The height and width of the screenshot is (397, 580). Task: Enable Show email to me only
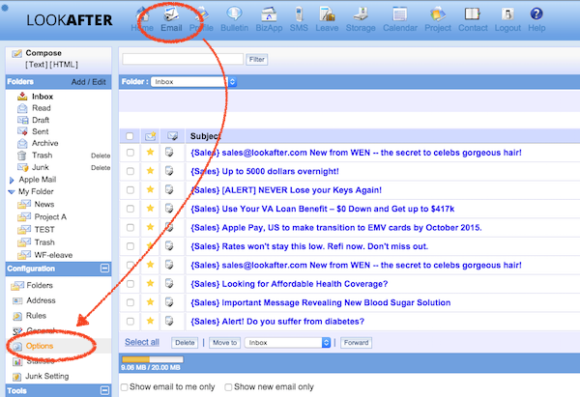[x=125, y=386]
